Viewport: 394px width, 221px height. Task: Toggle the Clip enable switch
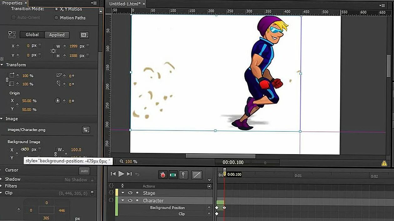point(92,193)
